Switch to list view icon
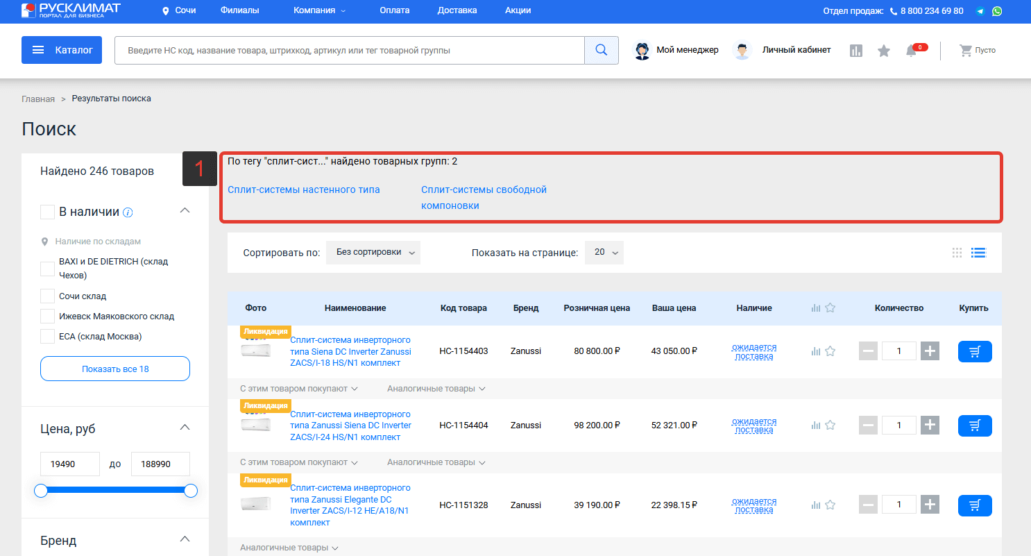1031x556 pixels. pos(978,253)
